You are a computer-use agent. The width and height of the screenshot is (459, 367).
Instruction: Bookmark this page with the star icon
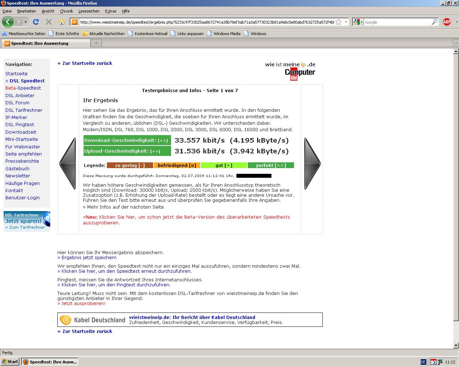(339, 22)
